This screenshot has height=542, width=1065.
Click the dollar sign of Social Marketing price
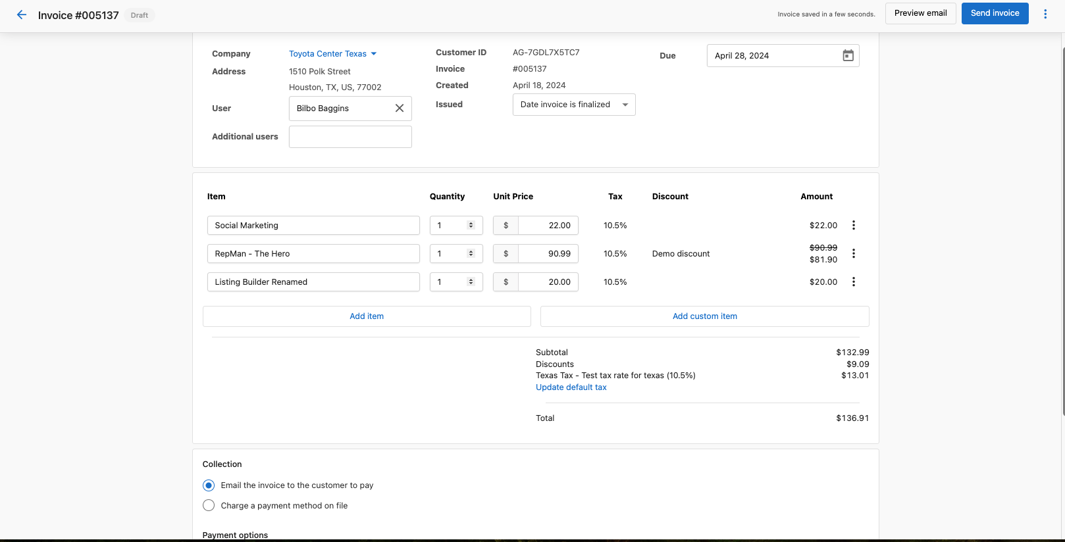pyautogui.click(x=506, y=225)
